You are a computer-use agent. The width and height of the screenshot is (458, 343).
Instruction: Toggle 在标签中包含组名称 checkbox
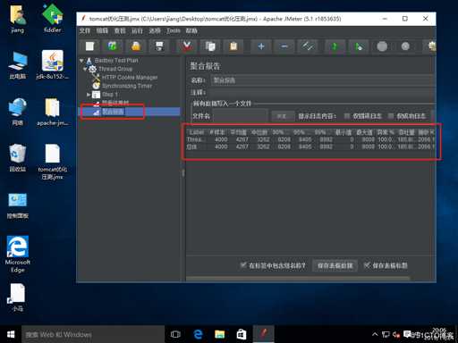[x=243, y=265]
